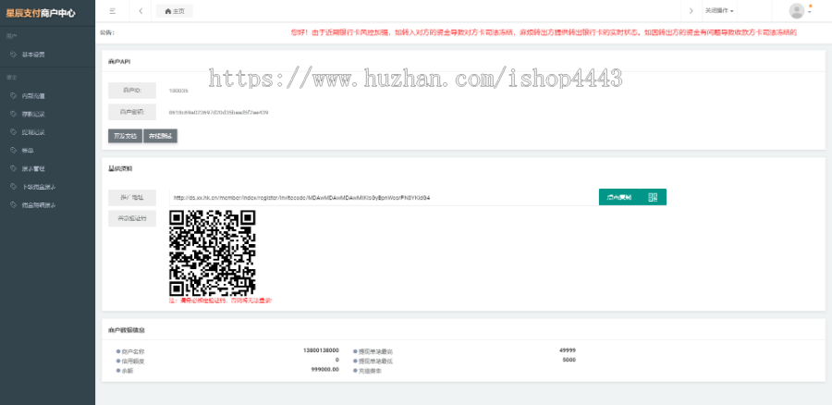Open 存款记录 in the sidebar
The height and width of the screenshot is (405, 832).
(33, 114)
